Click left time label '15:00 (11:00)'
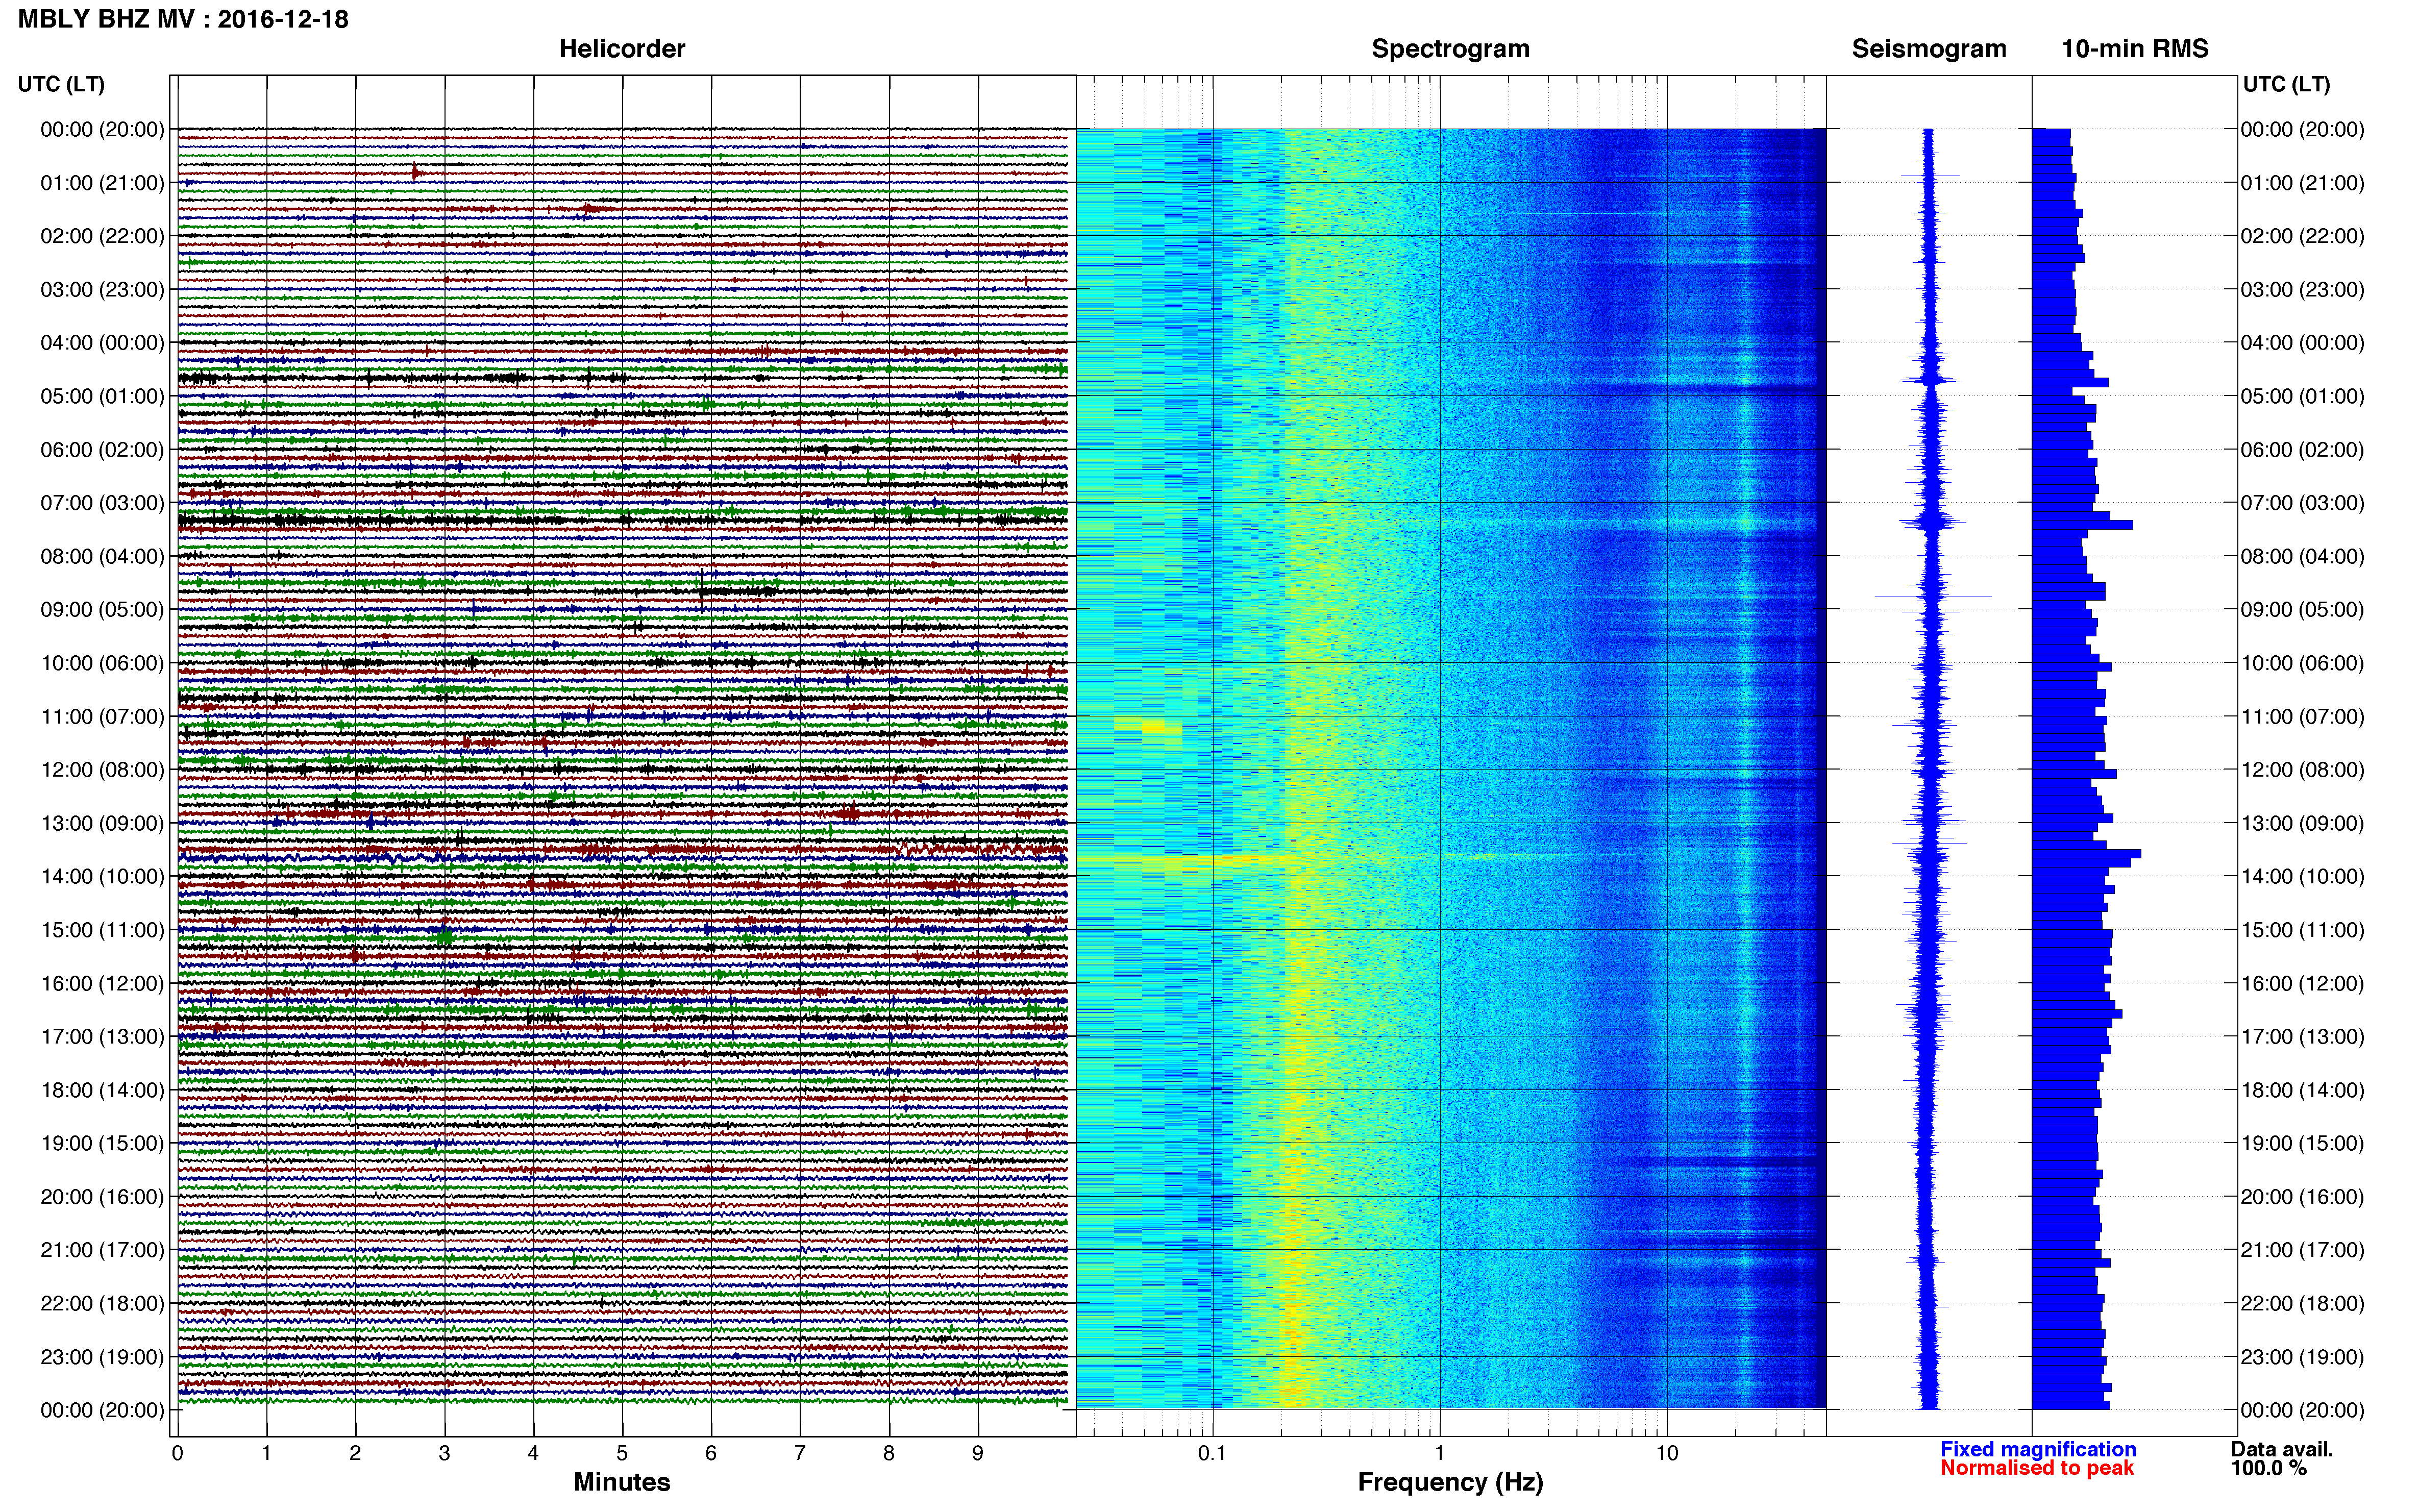 point(102,930)
